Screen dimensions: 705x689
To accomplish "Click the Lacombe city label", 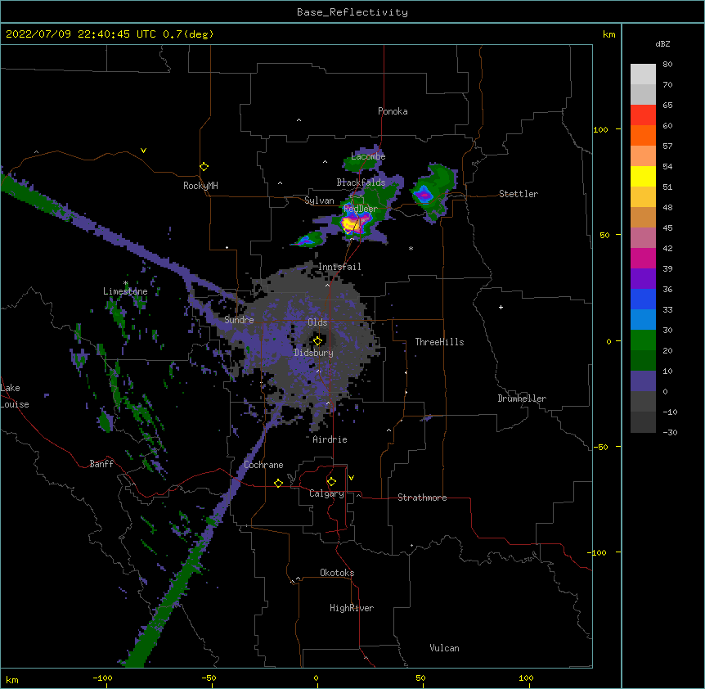I will (368, 156).
